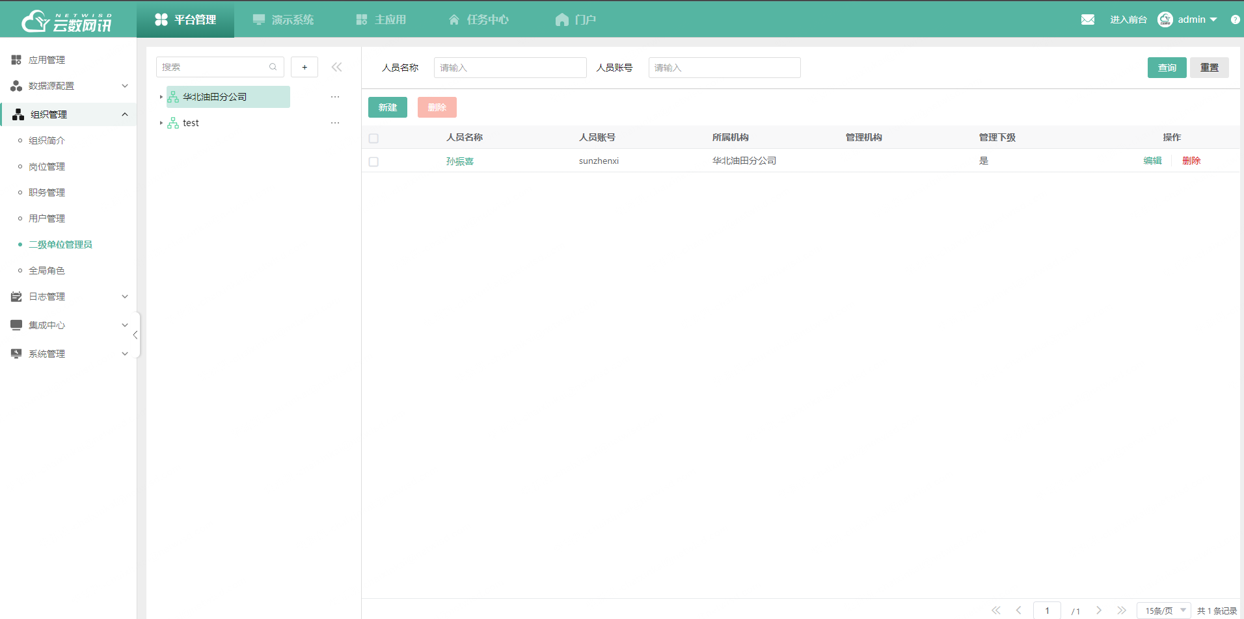
Task: Open the admin user dropdown
Action: (1197, 20)
